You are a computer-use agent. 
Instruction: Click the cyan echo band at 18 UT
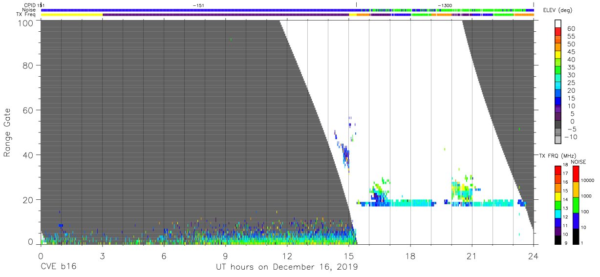coord(410,203)
